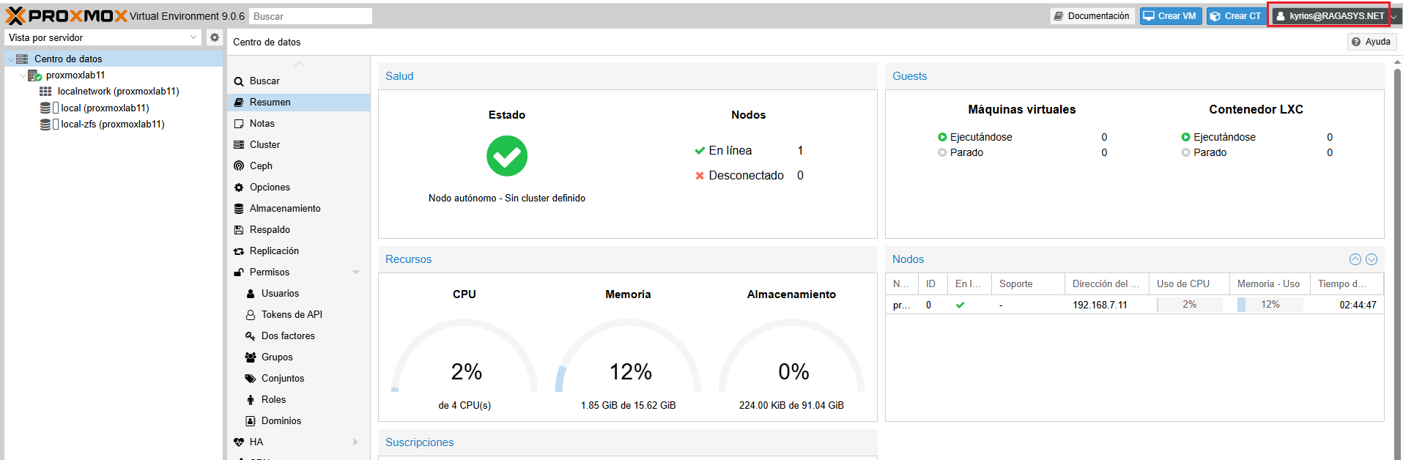Open the Vista por servidor dropdown
Screen dimensions: 1403x460
[103, 37]
